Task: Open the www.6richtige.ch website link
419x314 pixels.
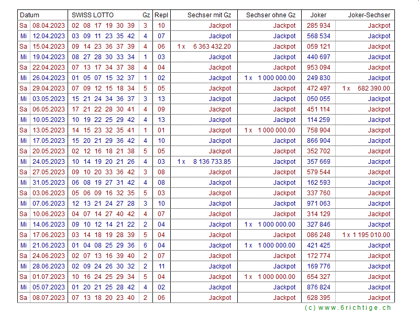Action: [x=348, y=308]
